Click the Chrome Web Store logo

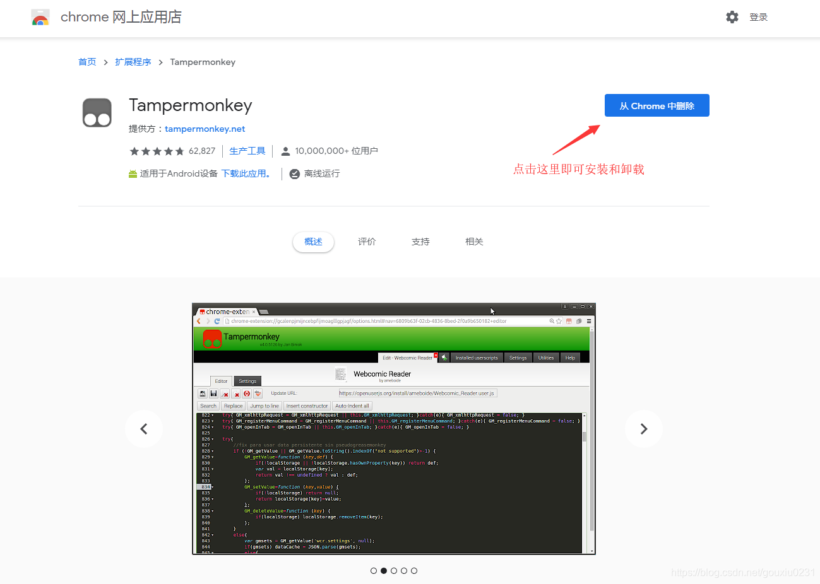[40, 17]
